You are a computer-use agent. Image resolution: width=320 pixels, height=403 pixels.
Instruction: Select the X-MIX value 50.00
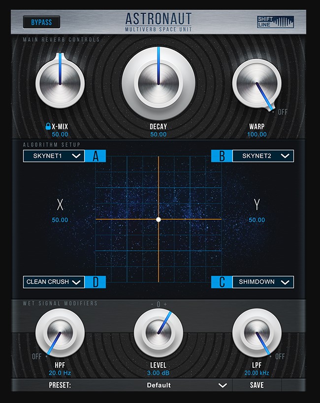[60, 134]
